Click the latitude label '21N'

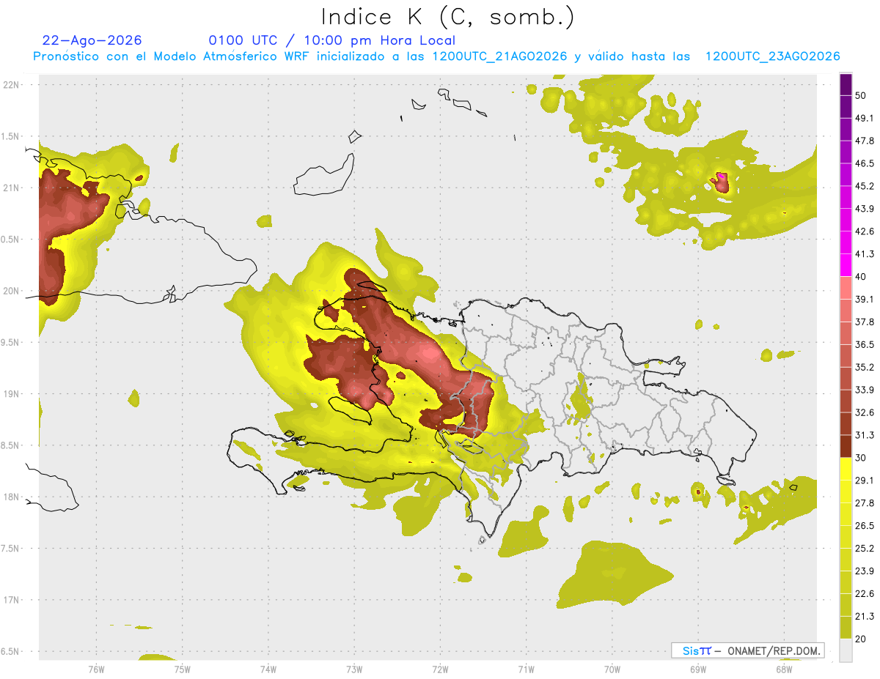[10, 188]
